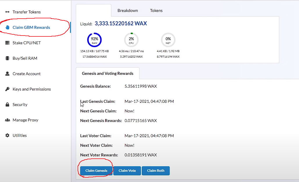Select Claim GBM Rewards menu entry
299x182 pixels.
pyautogui.click(x=31, y=27)
